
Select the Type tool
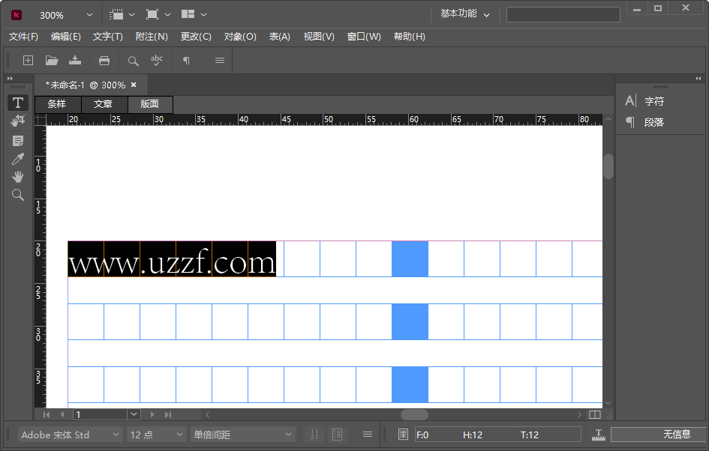tap(17, 103)
